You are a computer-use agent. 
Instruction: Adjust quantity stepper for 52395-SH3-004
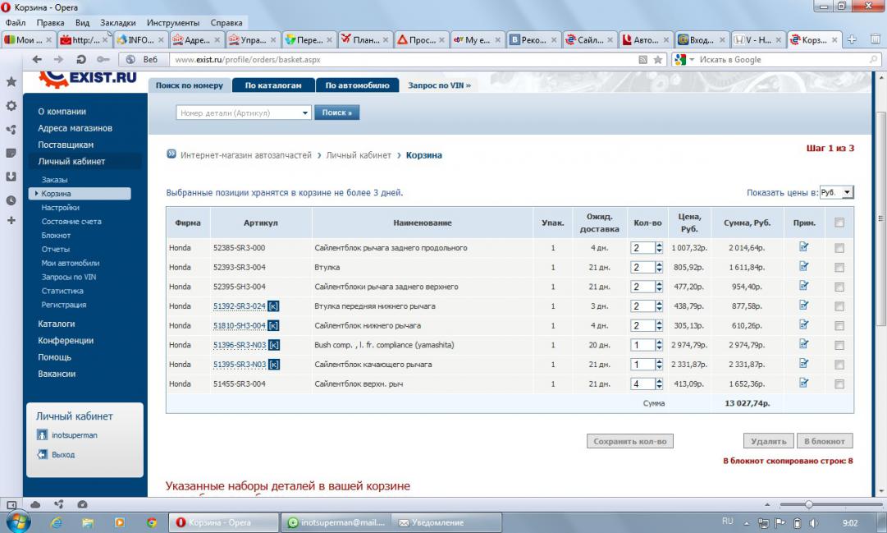point(658,286)
